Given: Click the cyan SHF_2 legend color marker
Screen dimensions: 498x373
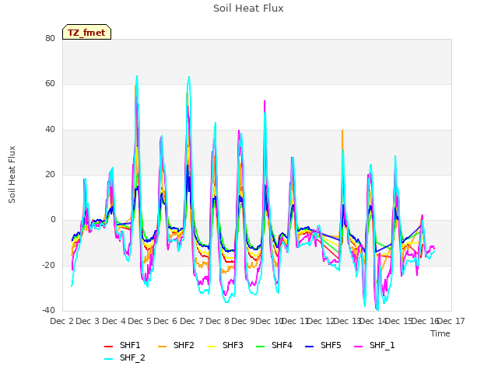Looking at the screenshot, I should [109, 359].
